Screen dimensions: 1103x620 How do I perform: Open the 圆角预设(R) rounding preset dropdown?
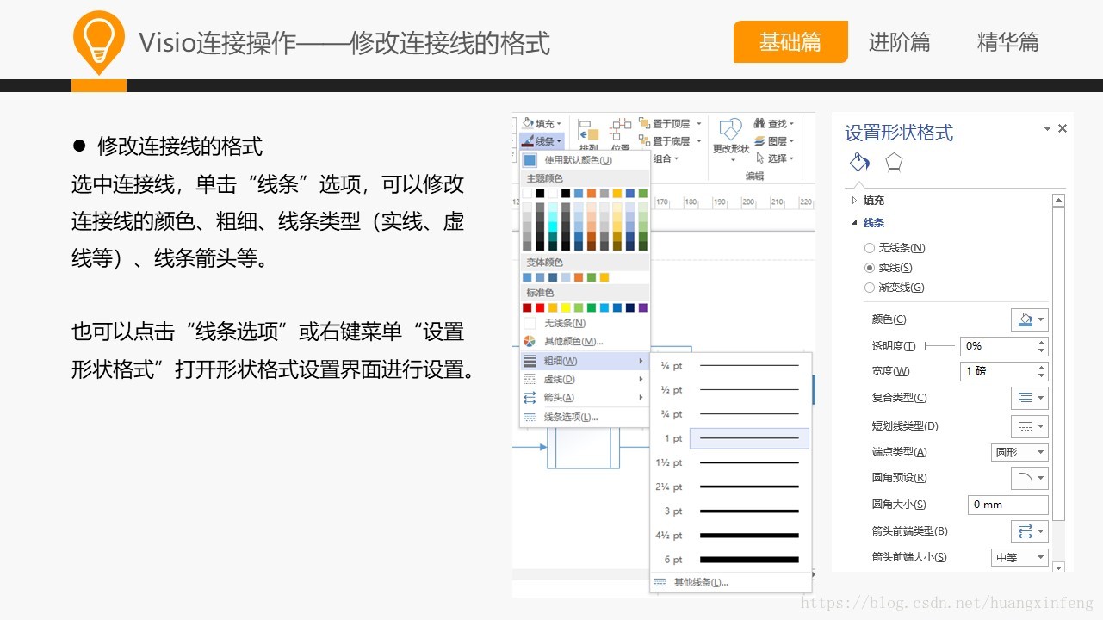click(x=1030, y=478)
